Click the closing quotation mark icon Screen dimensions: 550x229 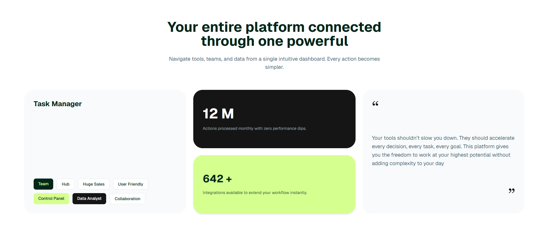[x=511, y=191]
